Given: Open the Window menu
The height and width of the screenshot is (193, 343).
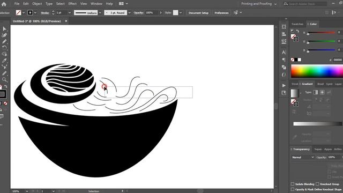Looking at the screenshot, I should [96, 4].
